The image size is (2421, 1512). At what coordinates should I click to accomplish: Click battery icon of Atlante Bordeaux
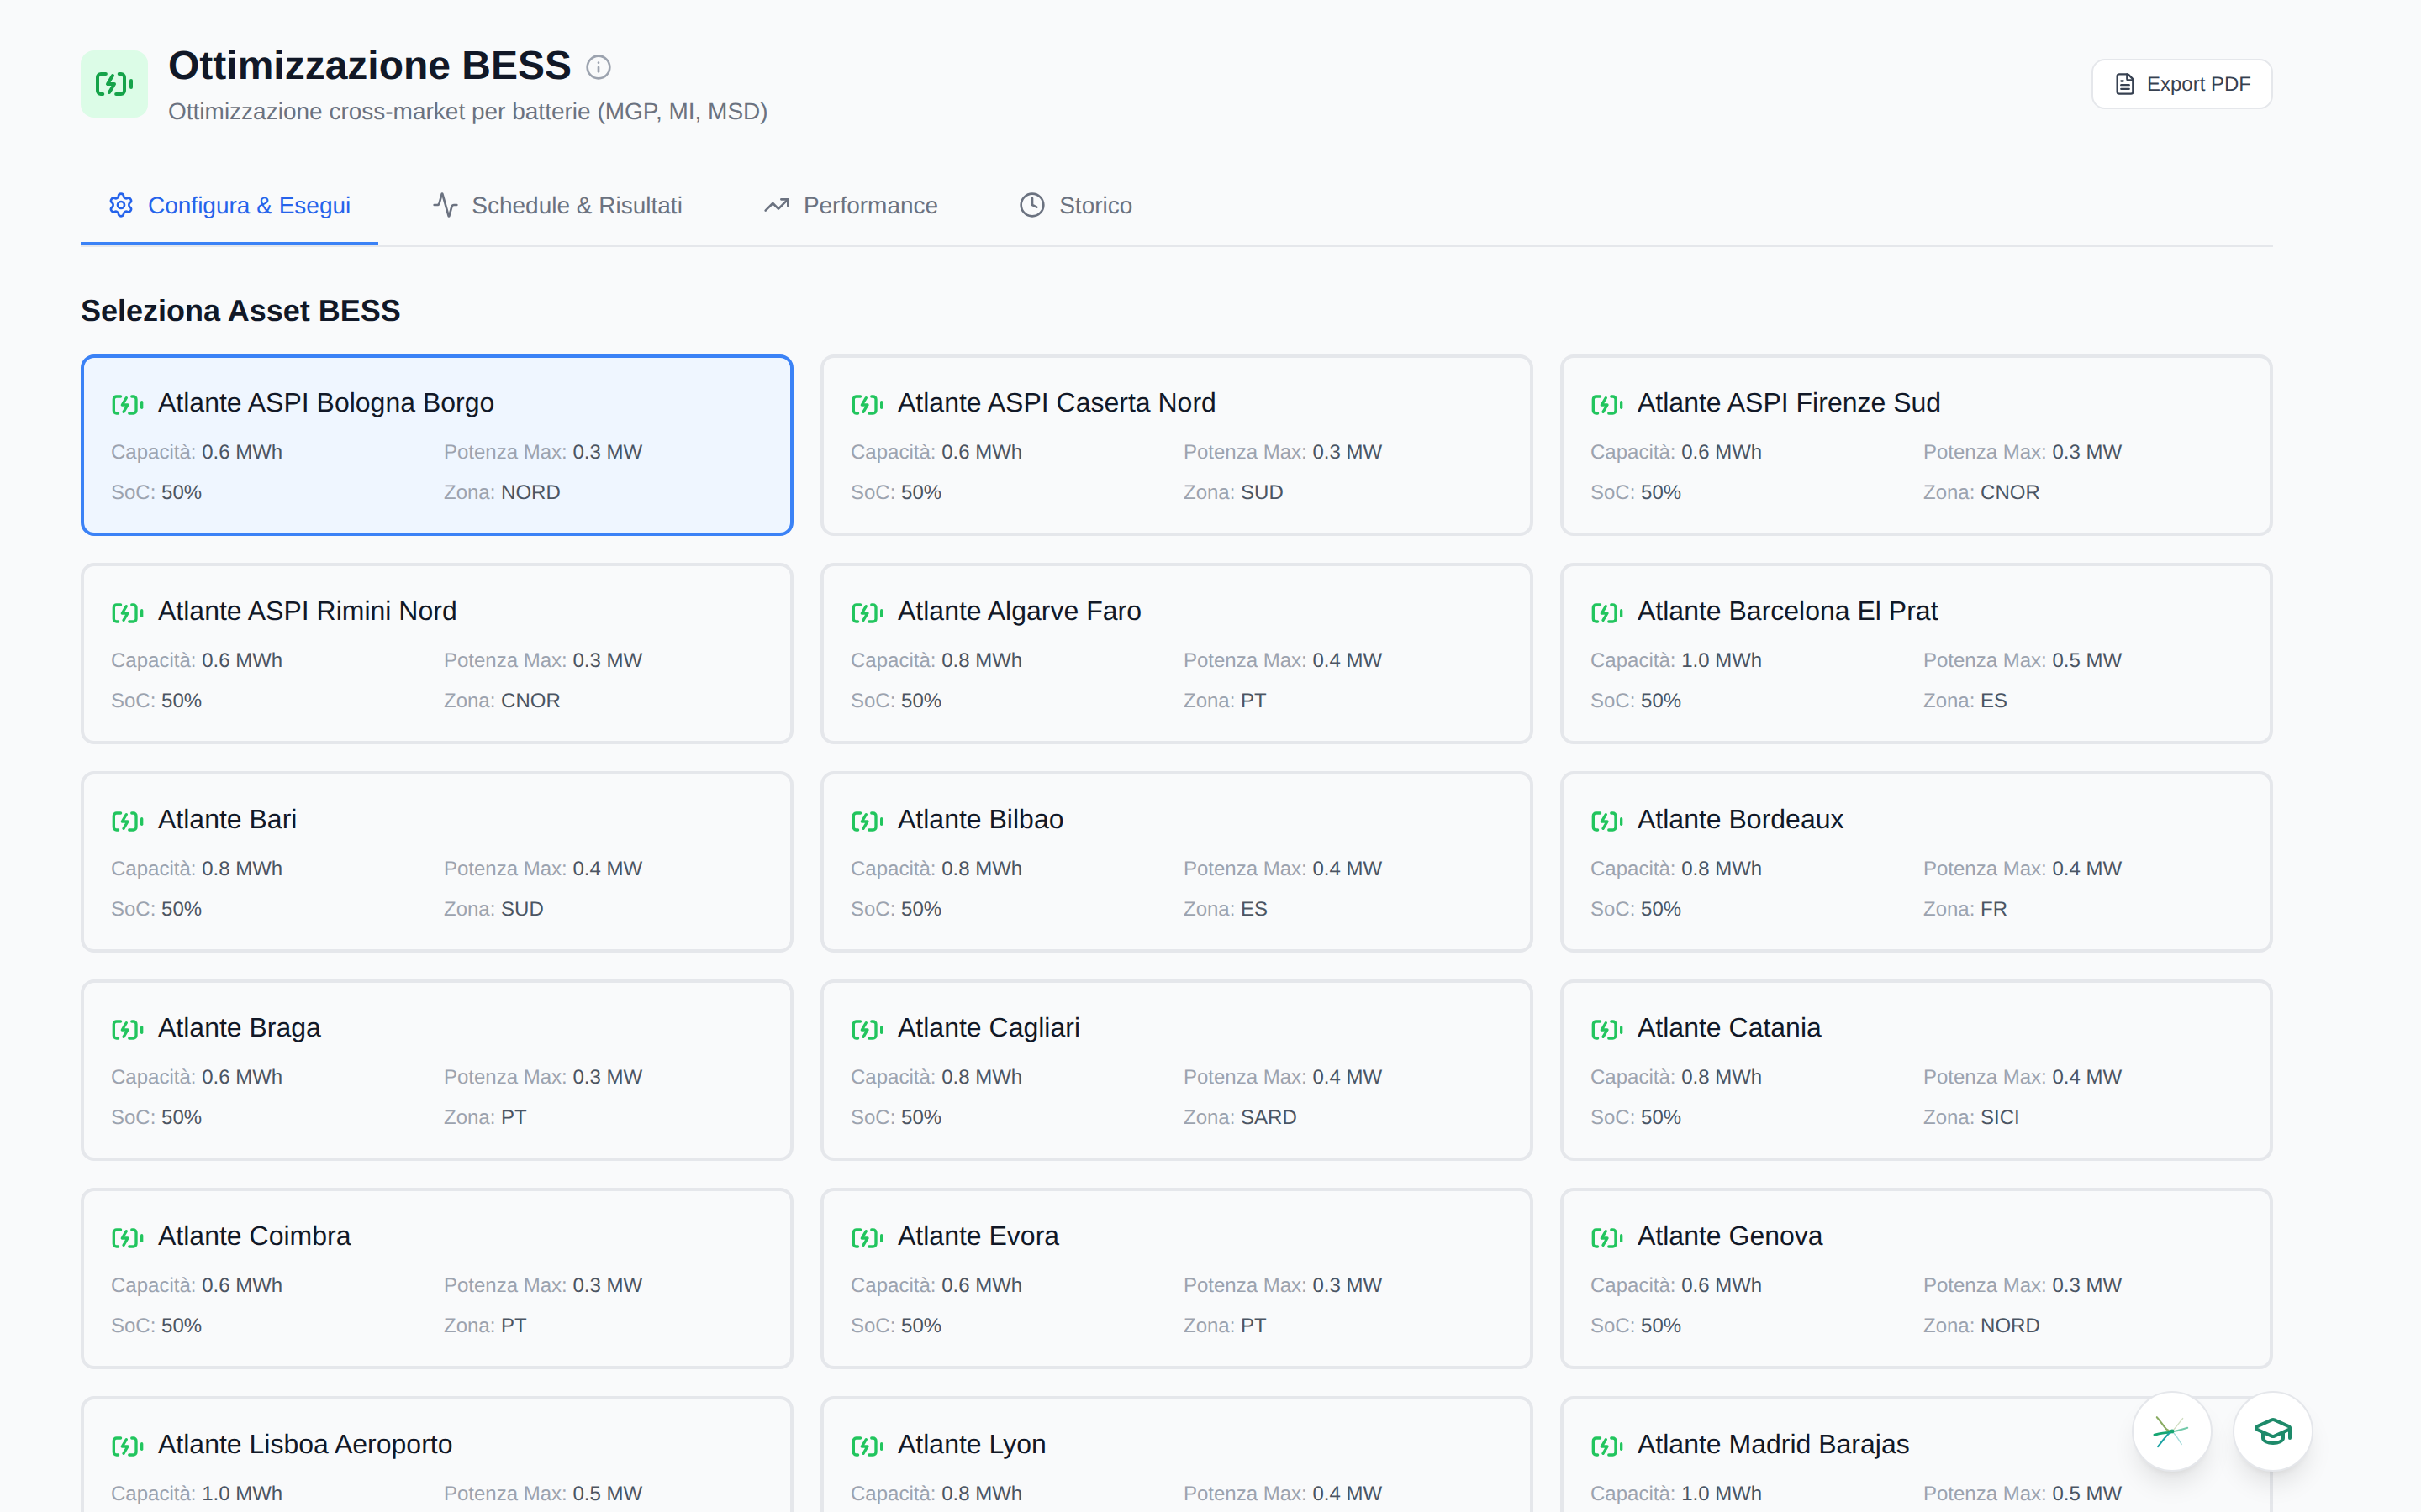pos(1606,821)
